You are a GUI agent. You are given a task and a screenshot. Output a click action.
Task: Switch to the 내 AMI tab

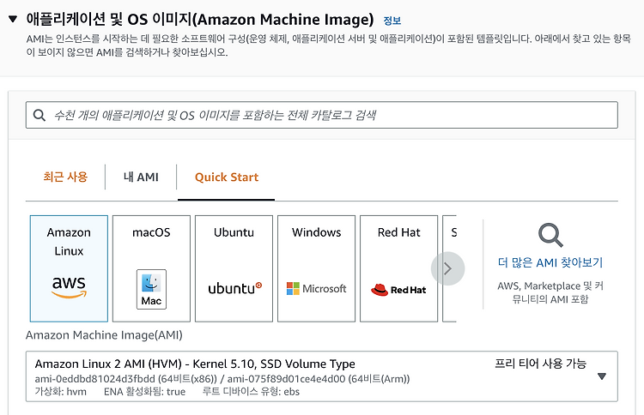[141, 177]
